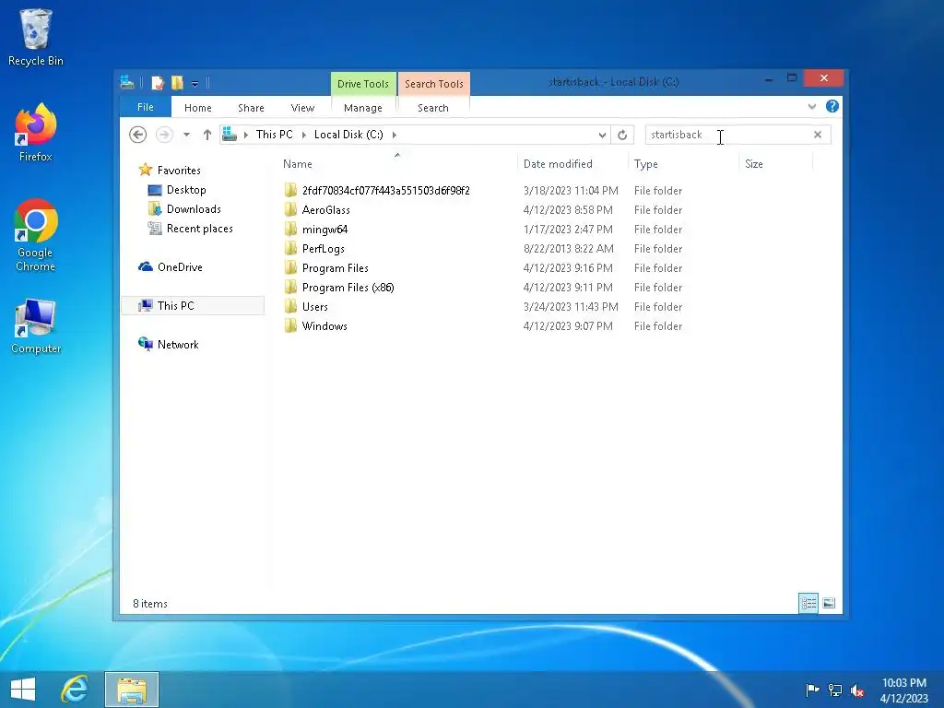Select the Users folder
Viewport: 944px width, 708px height.
coord(315,306)
